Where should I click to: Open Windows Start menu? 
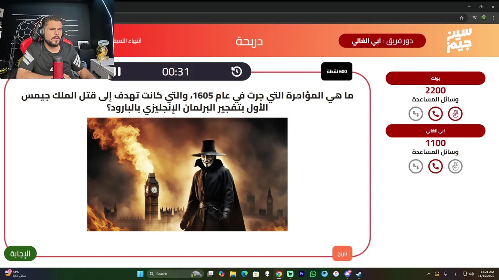[x=140, y=274]
